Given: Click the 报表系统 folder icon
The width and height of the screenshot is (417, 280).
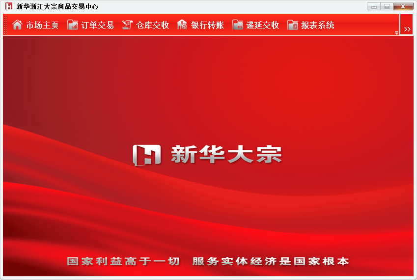Looking at the screenshot, I should (293, 25).
